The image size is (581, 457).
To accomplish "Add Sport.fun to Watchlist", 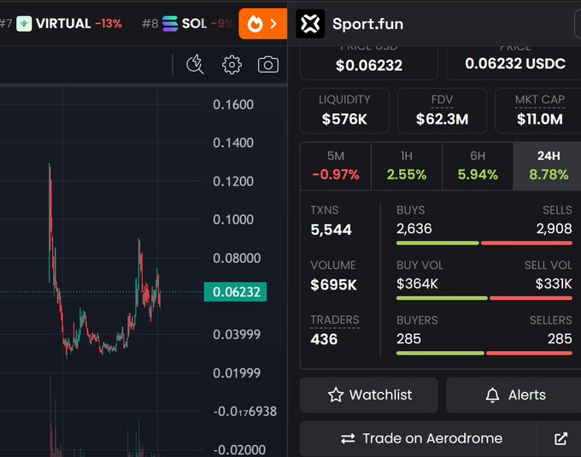I will (369, 395).
